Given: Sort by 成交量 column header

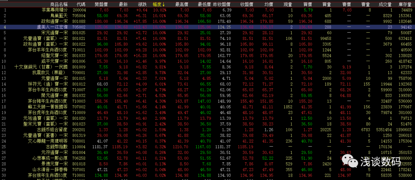Looking at the screenshot, I should 385,5.
